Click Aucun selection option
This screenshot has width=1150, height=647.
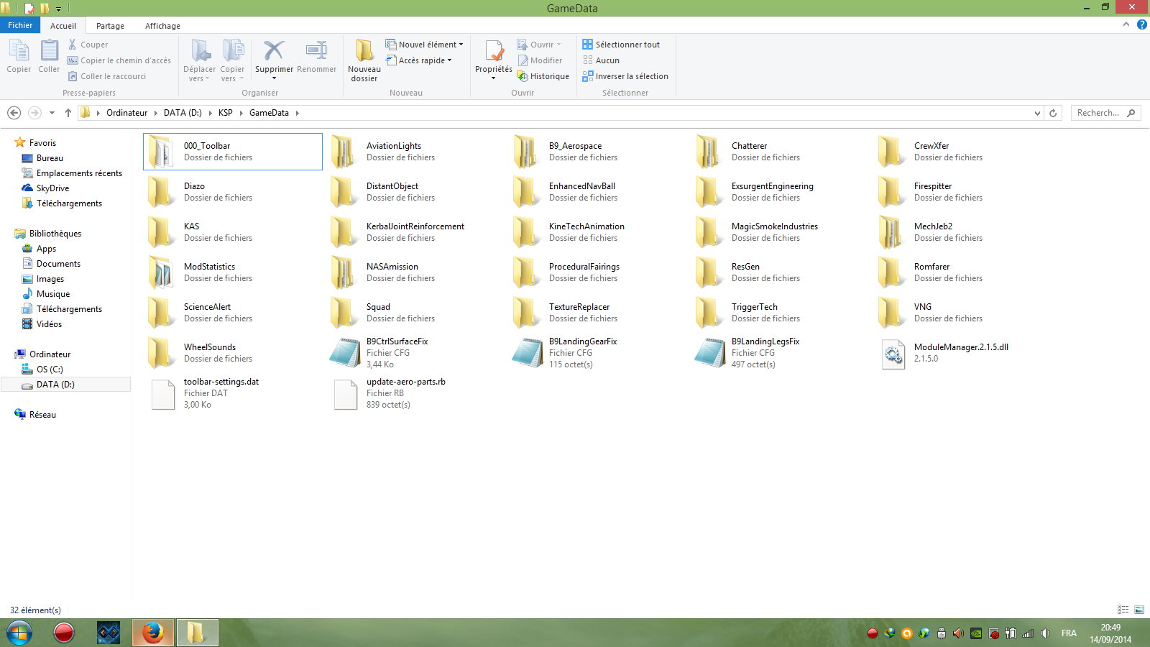[601, 60]
